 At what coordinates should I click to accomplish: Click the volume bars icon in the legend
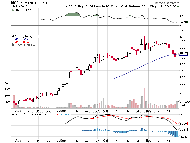point(13,45)
